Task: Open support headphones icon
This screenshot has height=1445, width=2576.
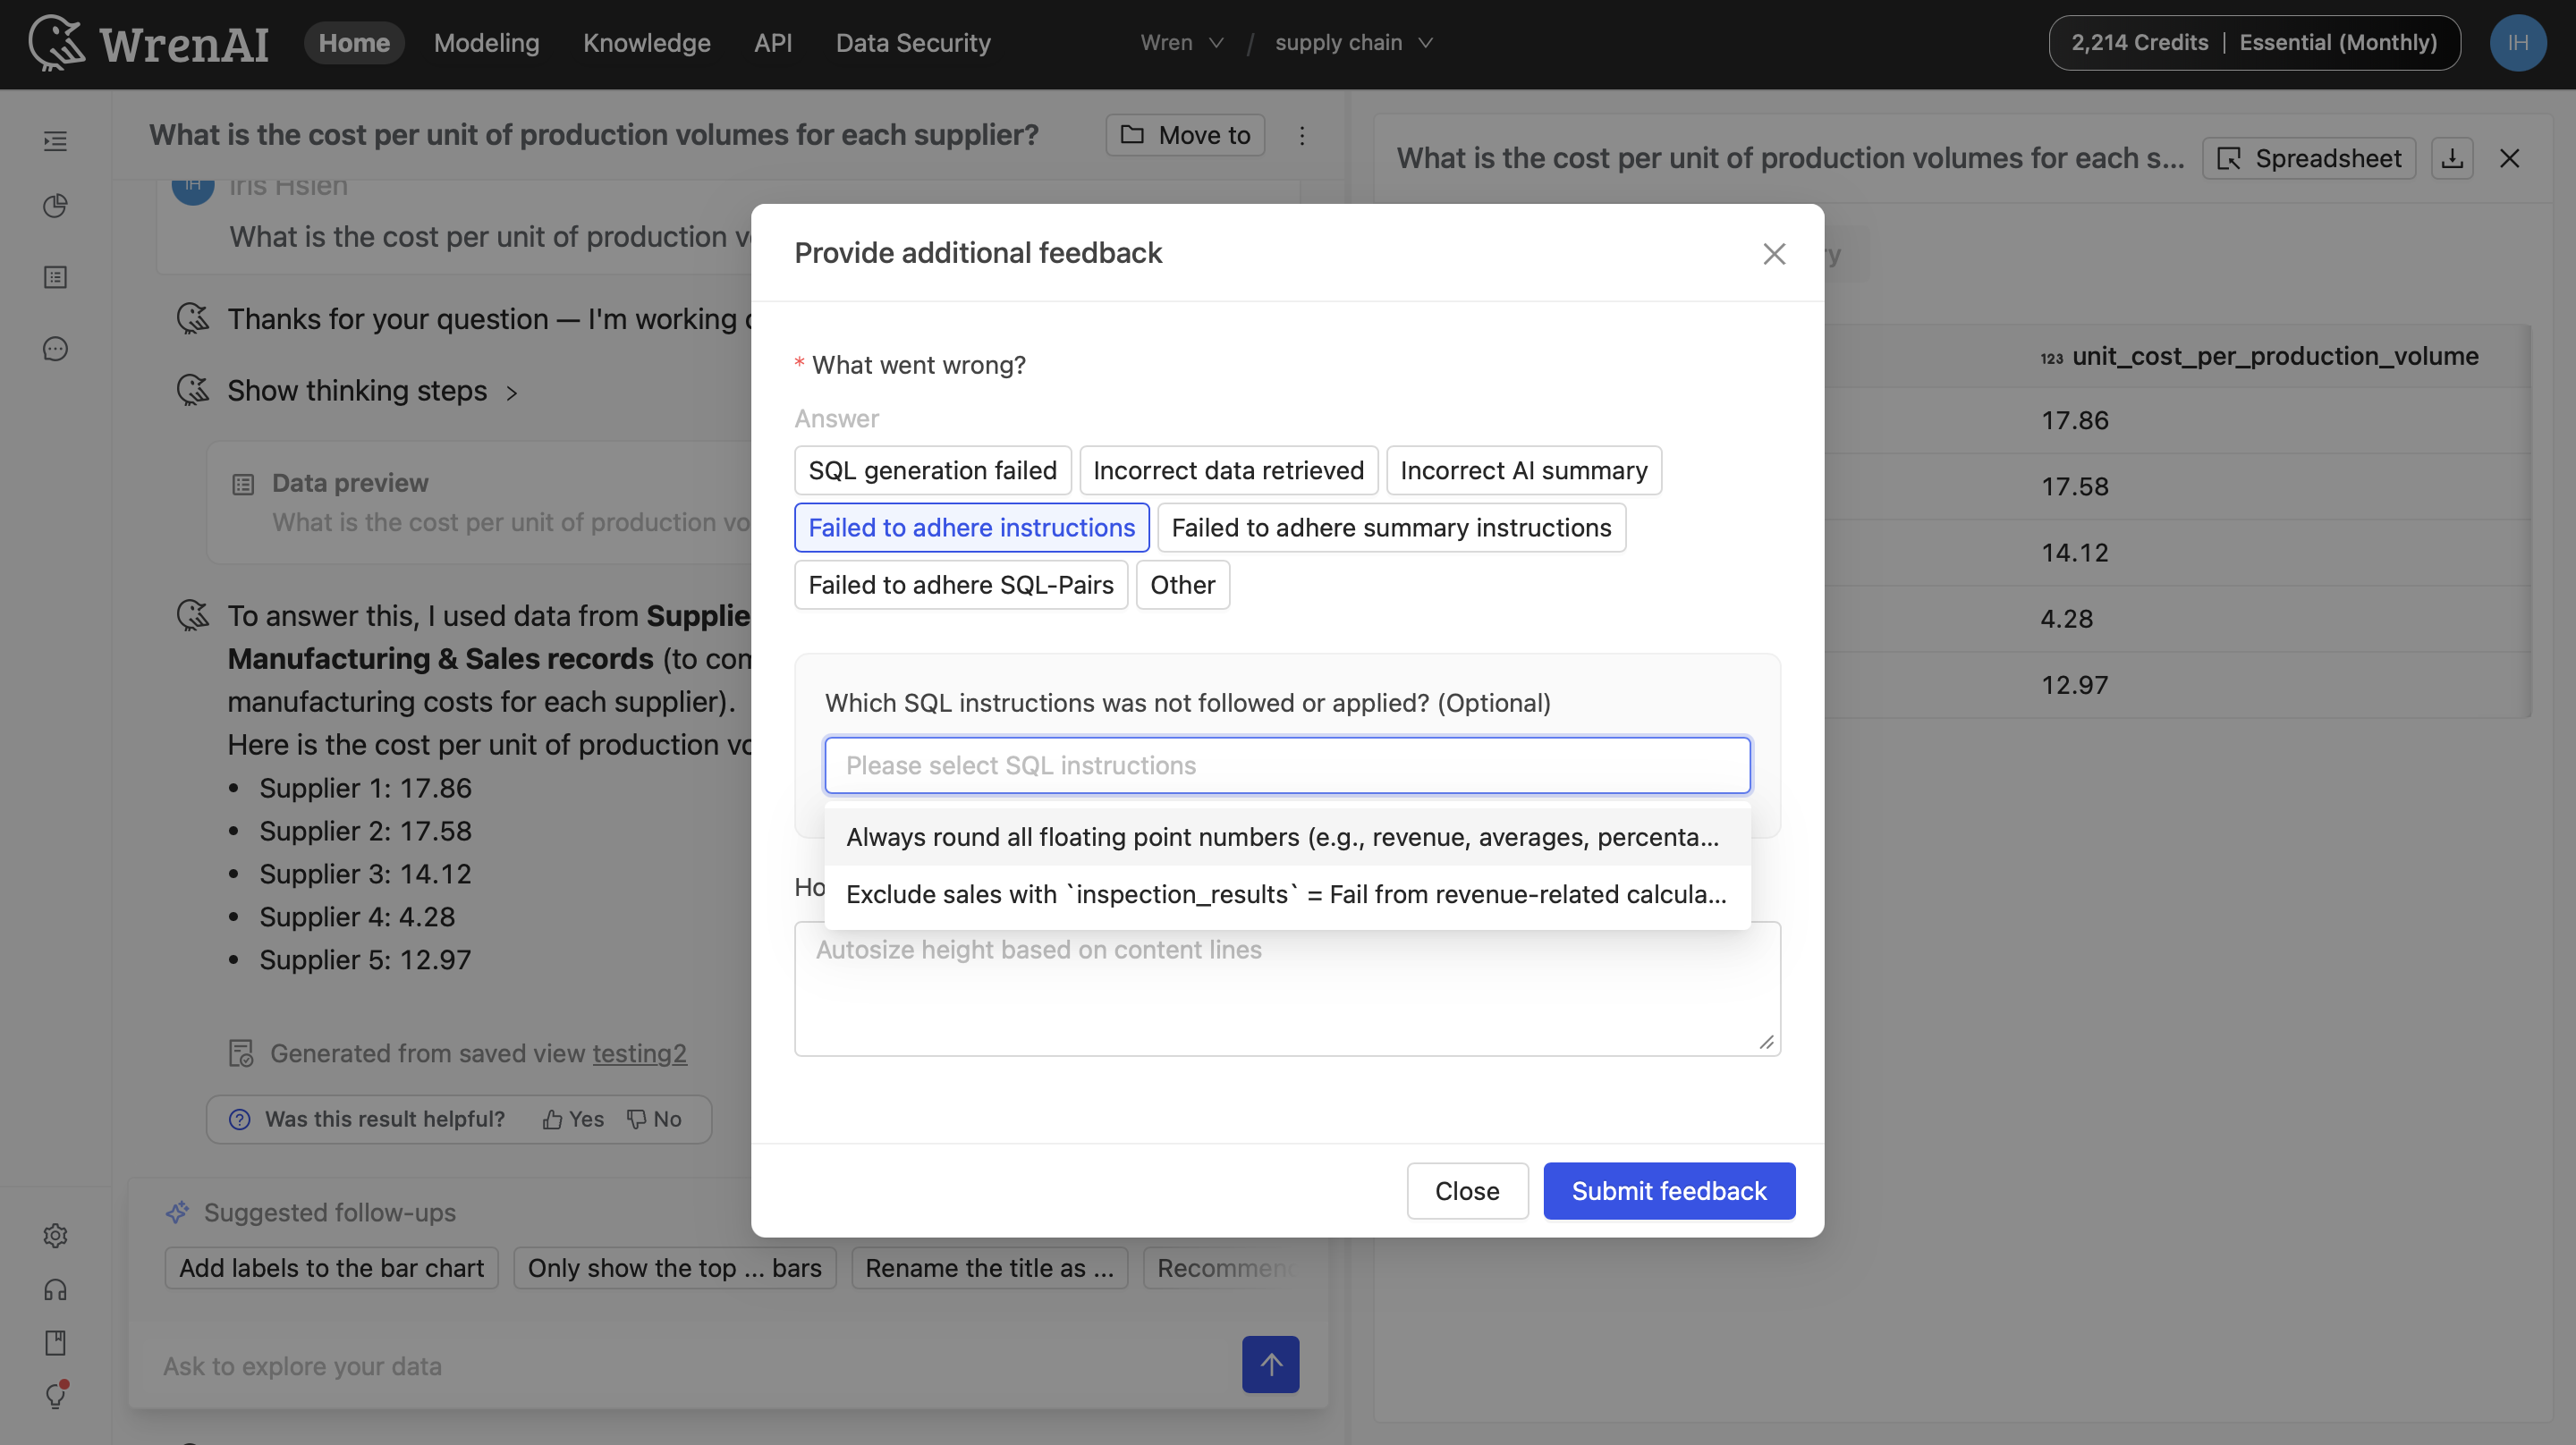Action: 55,1290
